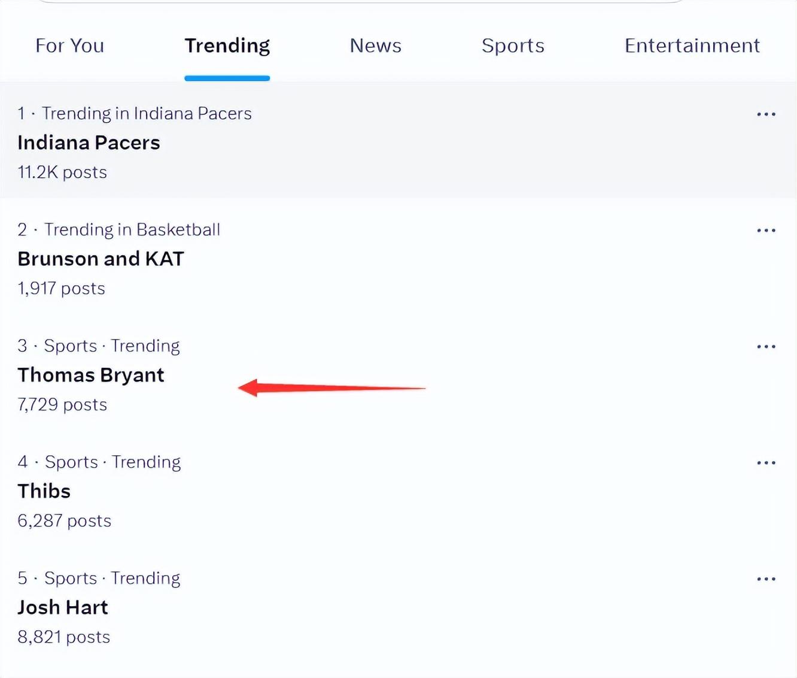Image resolution: width=797 pixels, height=678 pixels.
Task: Open the Sports tab
Action: tap(513, 46)
